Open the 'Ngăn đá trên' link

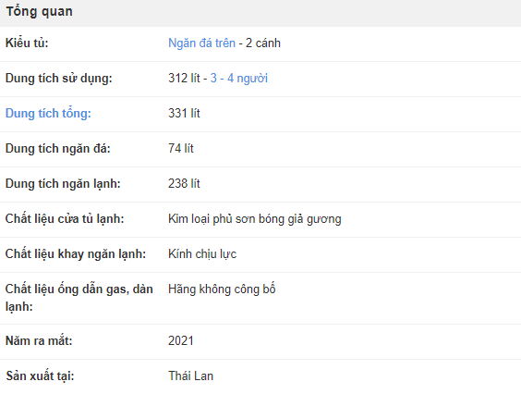201,43
